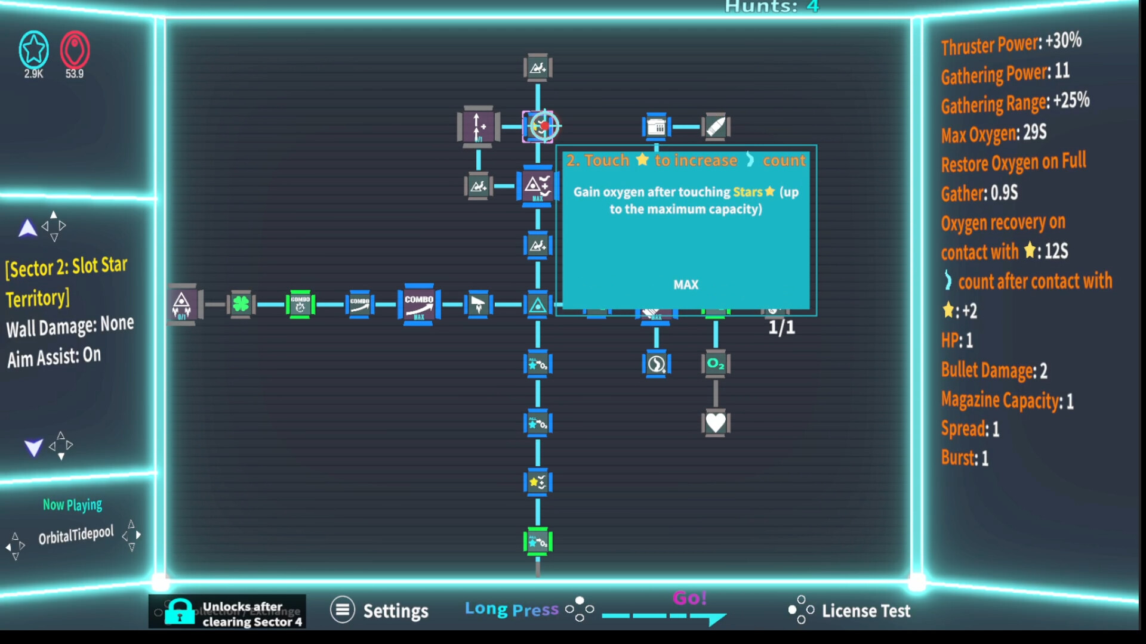The image size is (1146, 644).
Task: Click 'Restore Oxygen on Full Gather: 0.9S' stat
Action: (1013, 177)
